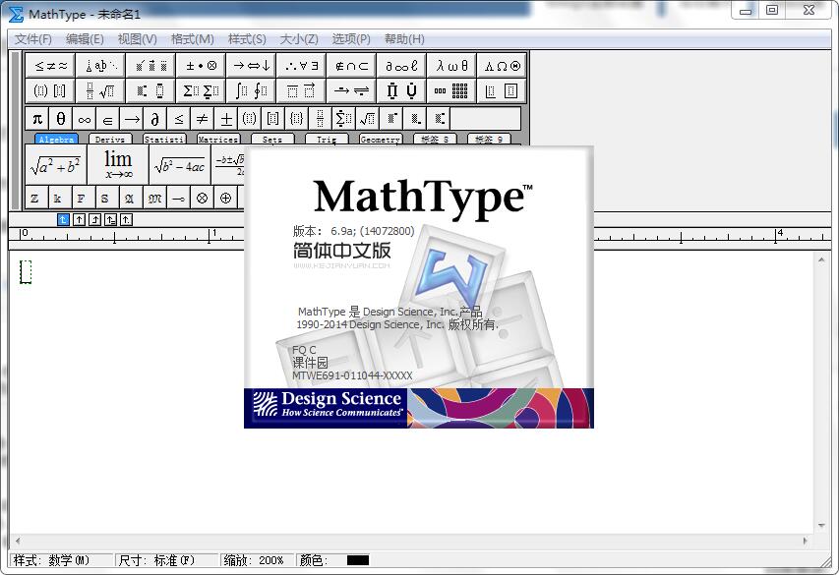Image resolution: width=839 pixels, height=575 pixels.
Task: Insert the right arrow from small bar
Action: point(131,119)
